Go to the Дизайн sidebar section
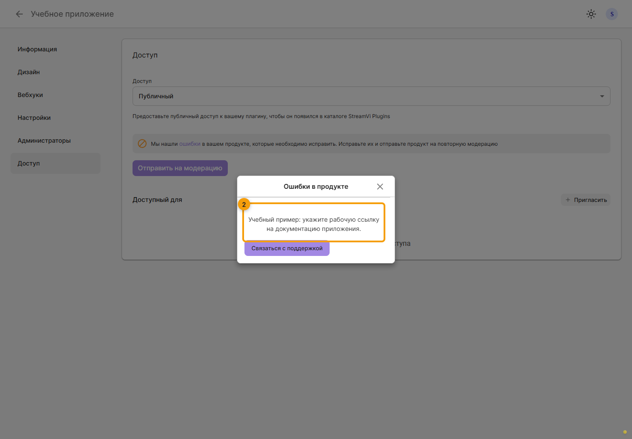632x439 pixels. point(29,72)
